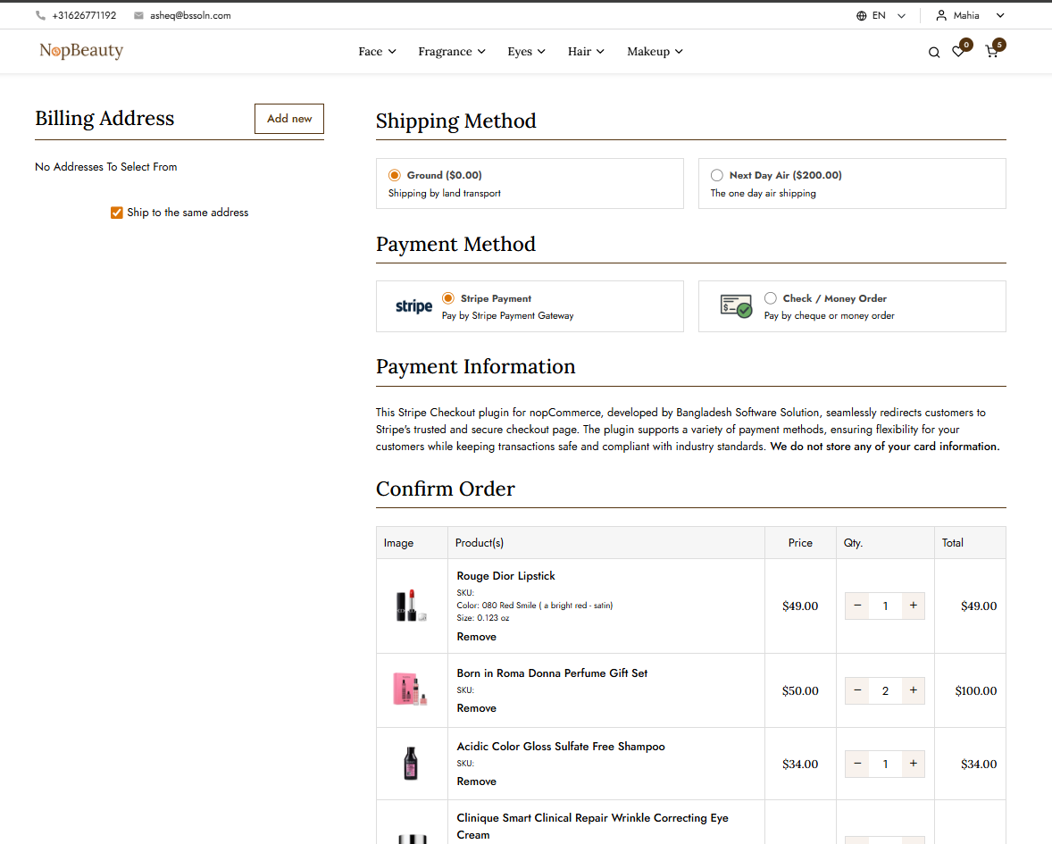Screen dimensions: 1052x844
Task: Decrease quantity of Rouge Dior Lipstick
Action: [x=857, y=606]
